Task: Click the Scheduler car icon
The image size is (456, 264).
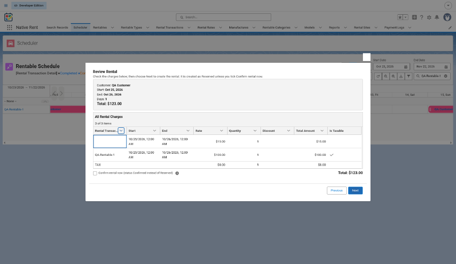Action: (x=11, y=43)
